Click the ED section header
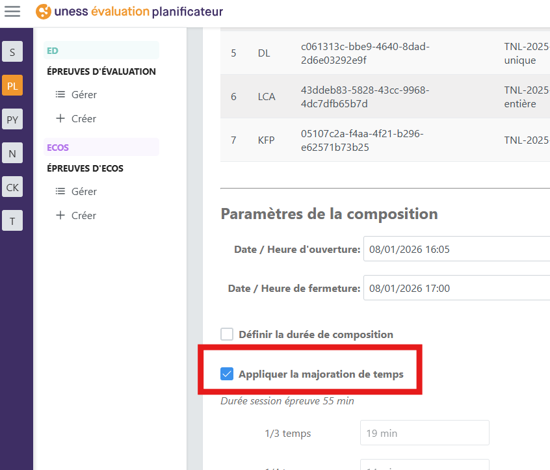 101,51
